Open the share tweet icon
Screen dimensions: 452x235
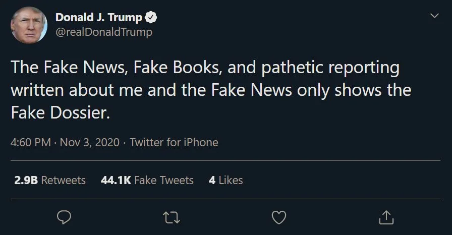[x=386, y=217]
